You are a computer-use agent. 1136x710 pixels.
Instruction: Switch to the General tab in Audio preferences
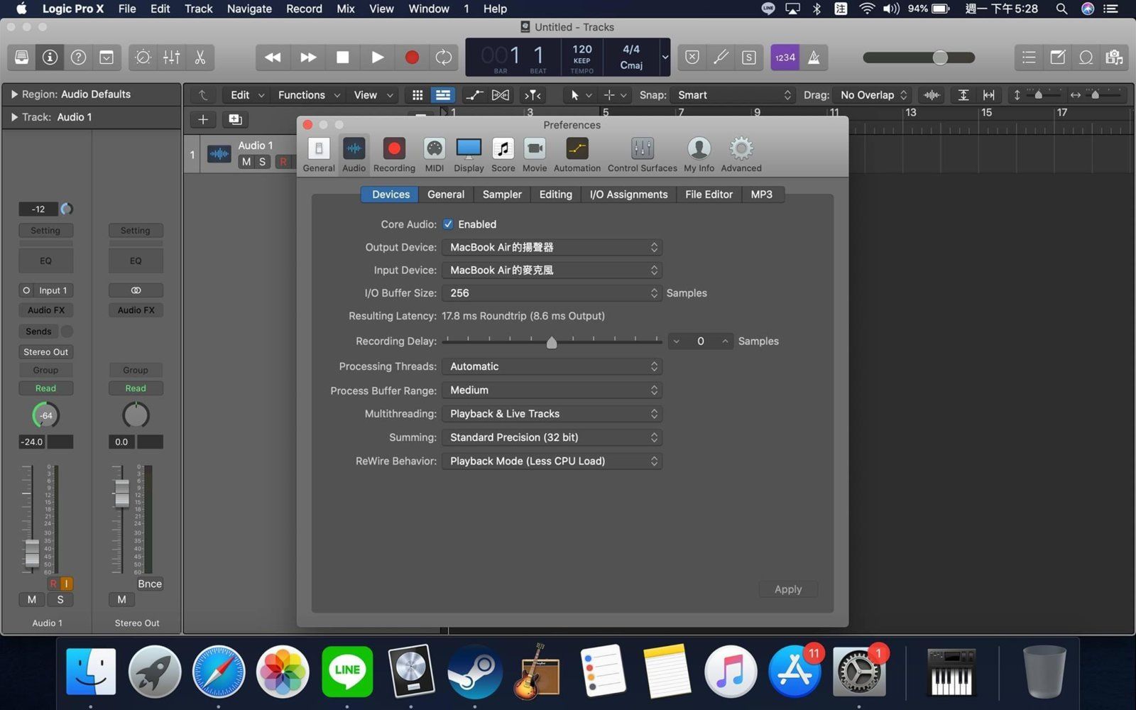coord(446,195)
